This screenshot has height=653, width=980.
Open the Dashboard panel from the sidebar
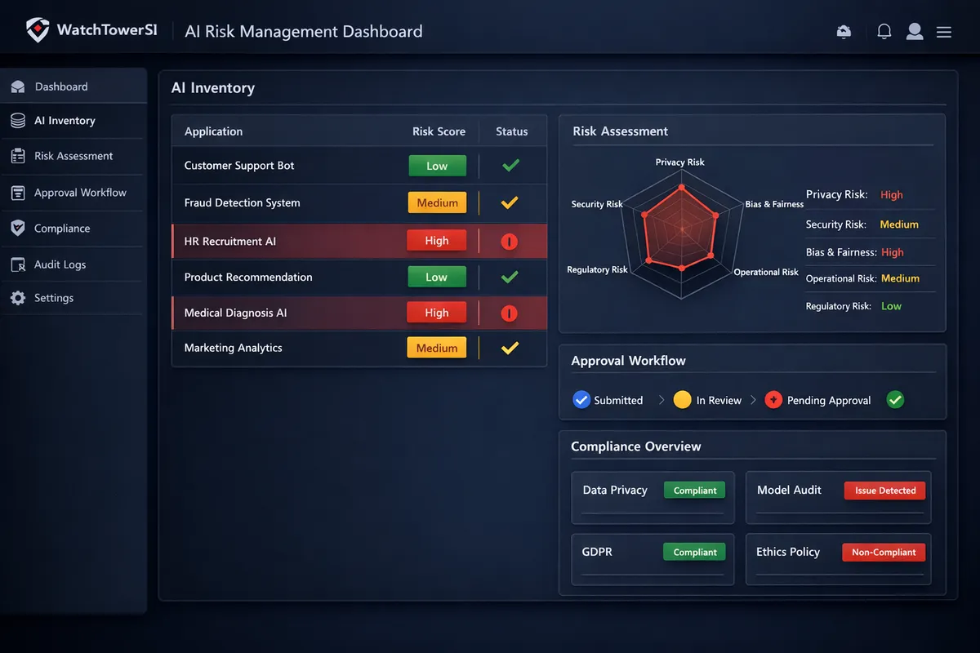click(18, 86)
